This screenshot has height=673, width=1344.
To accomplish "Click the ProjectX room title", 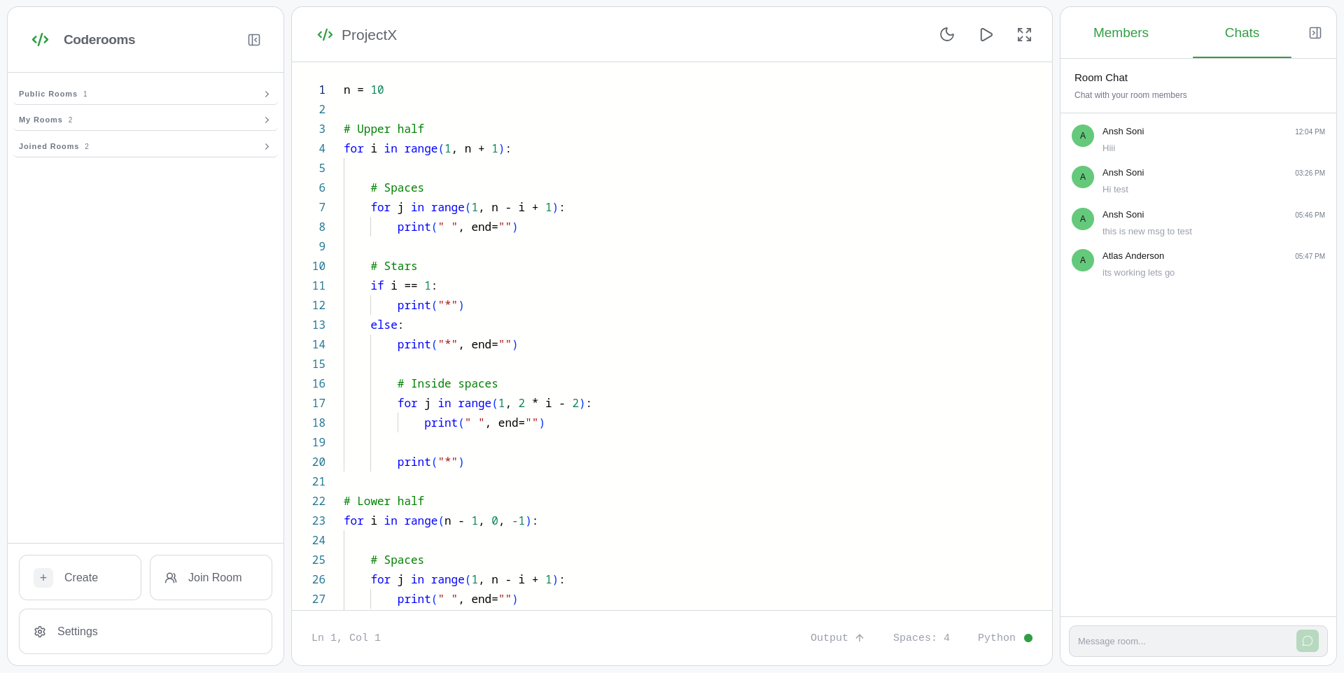I will click(369, 35).
